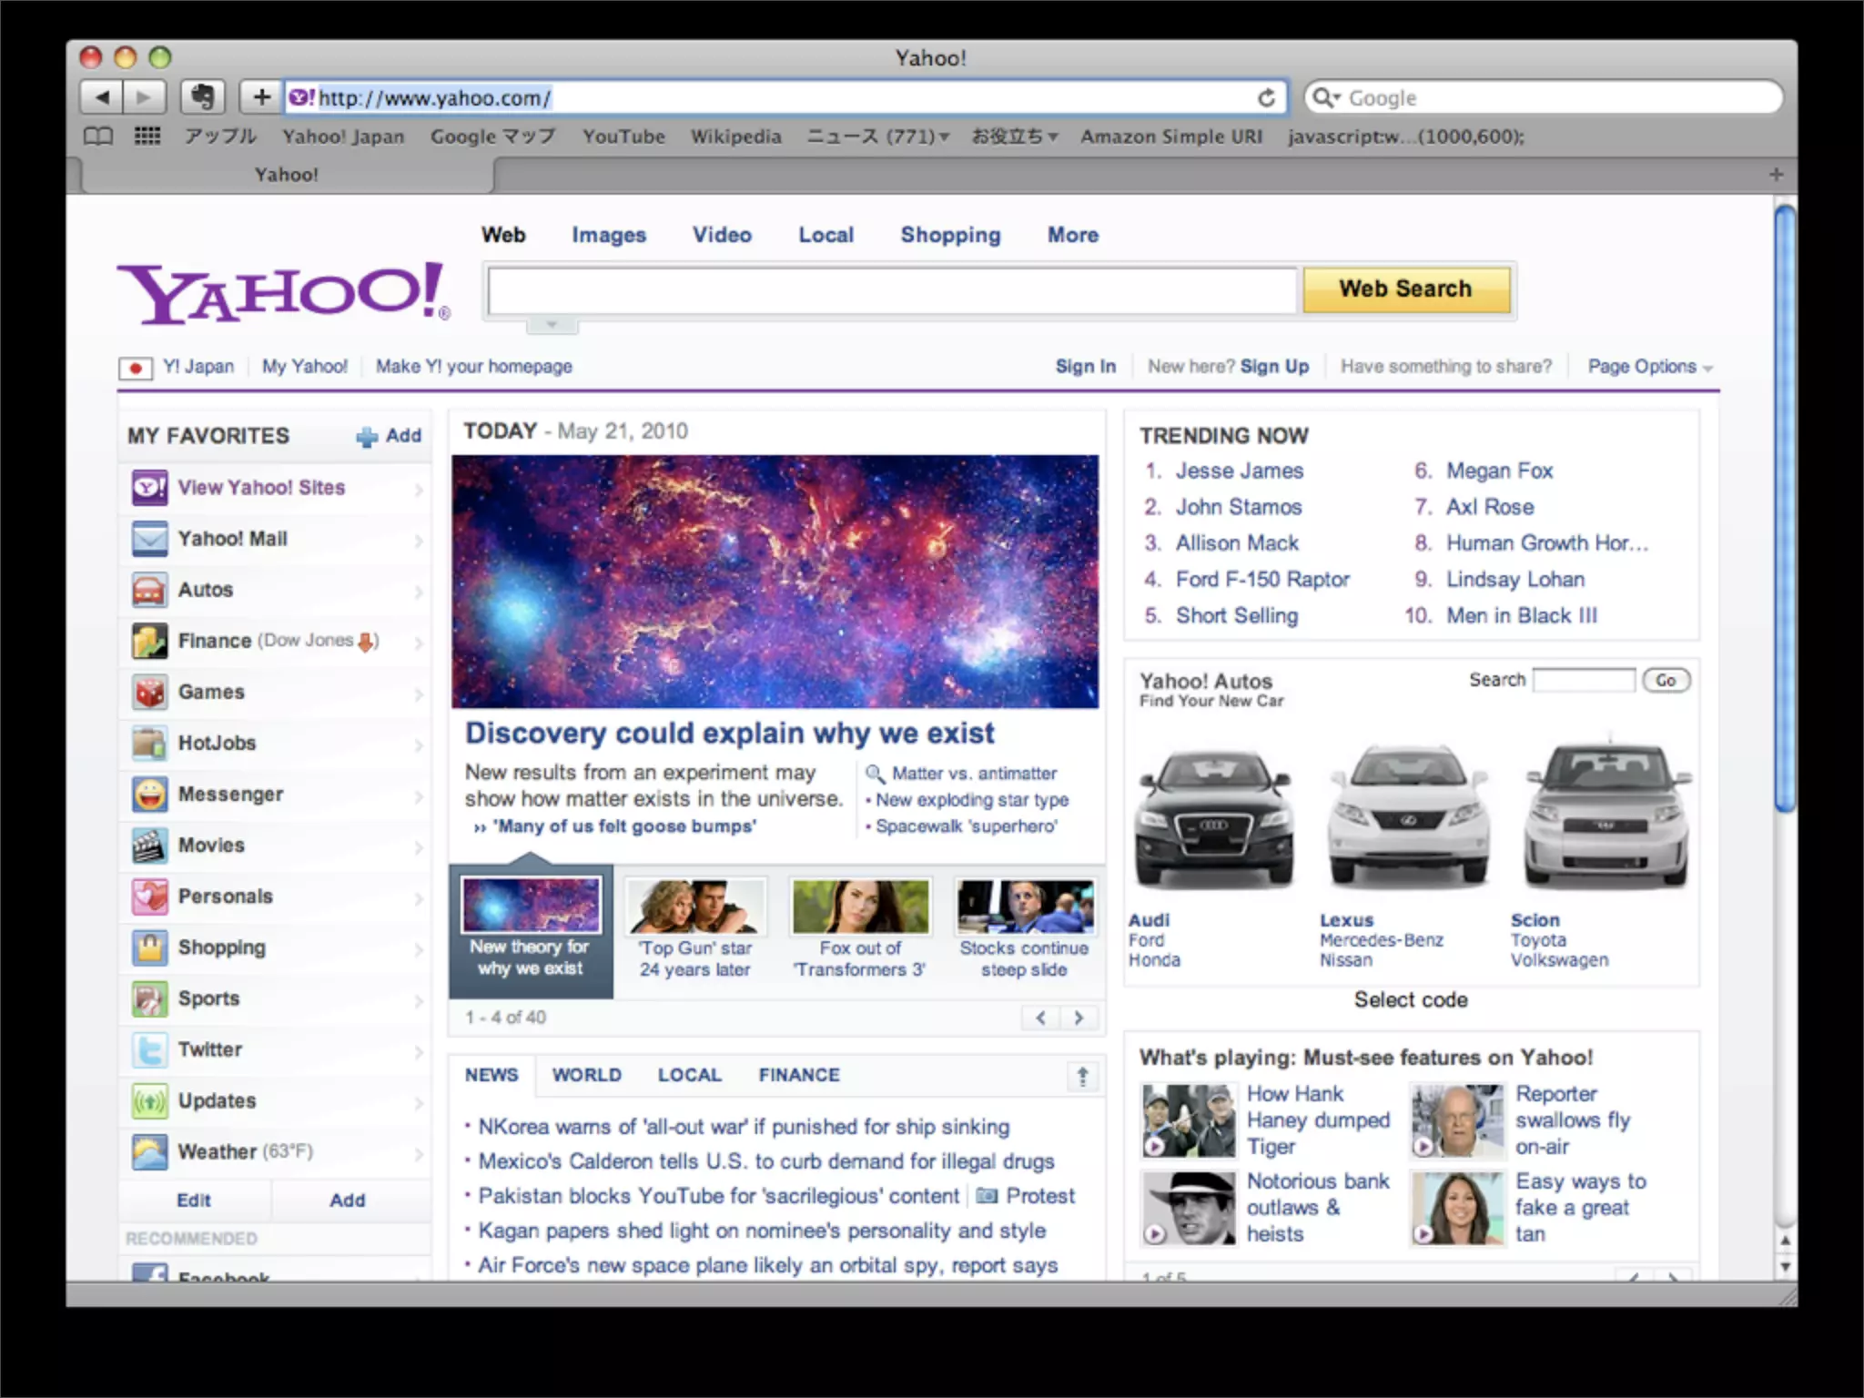Click the Movies clapperboard icon
Image resolution: width=1864 pixels, height=1398 pixels.
[x=149, y=846]
